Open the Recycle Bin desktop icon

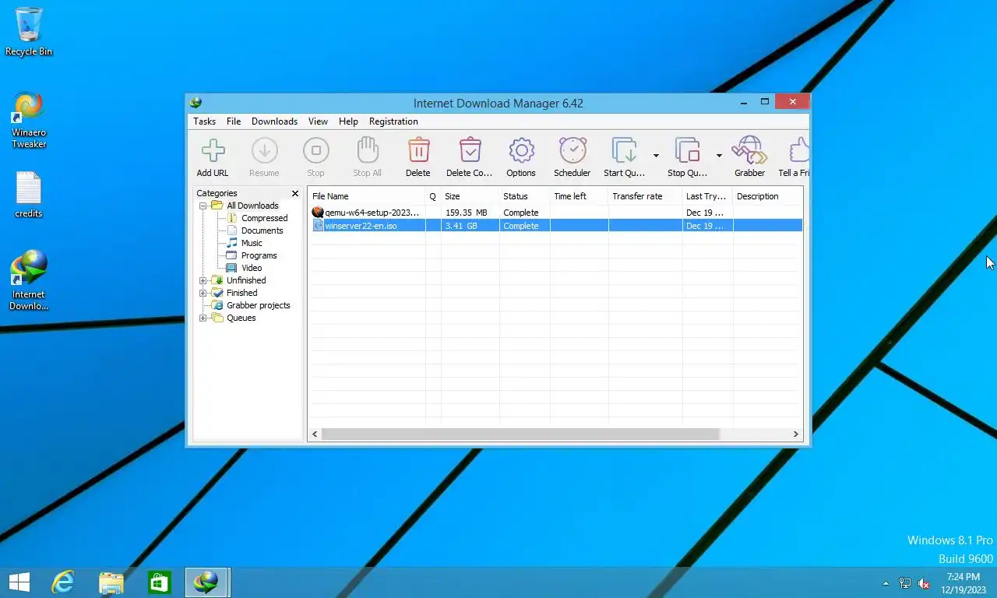(x=29, y=32)
